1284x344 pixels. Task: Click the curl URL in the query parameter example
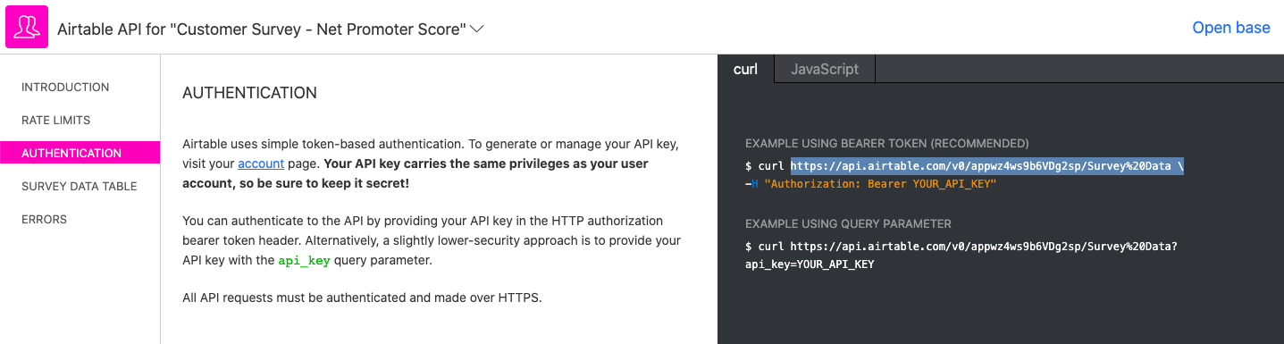click(x=984, y=246)
